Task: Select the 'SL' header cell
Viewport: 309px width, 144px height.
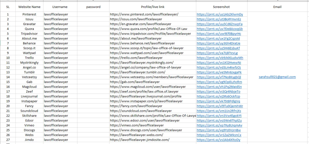Action: pos(8,7)
